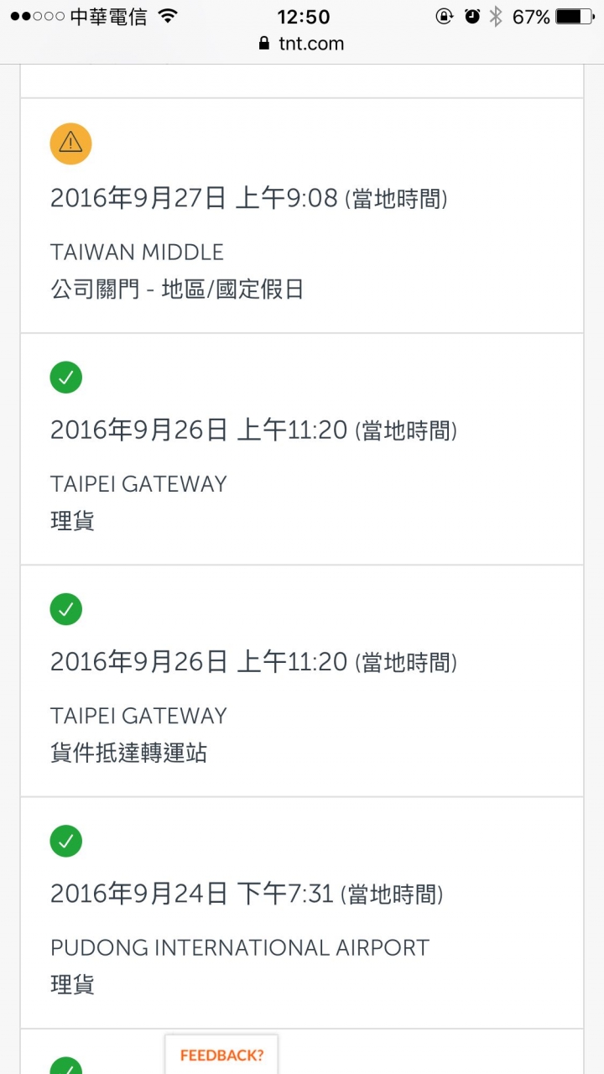Tap the partially visible bottom green checkmark
Screen dimensions: 604x1074
point(66,1066)
